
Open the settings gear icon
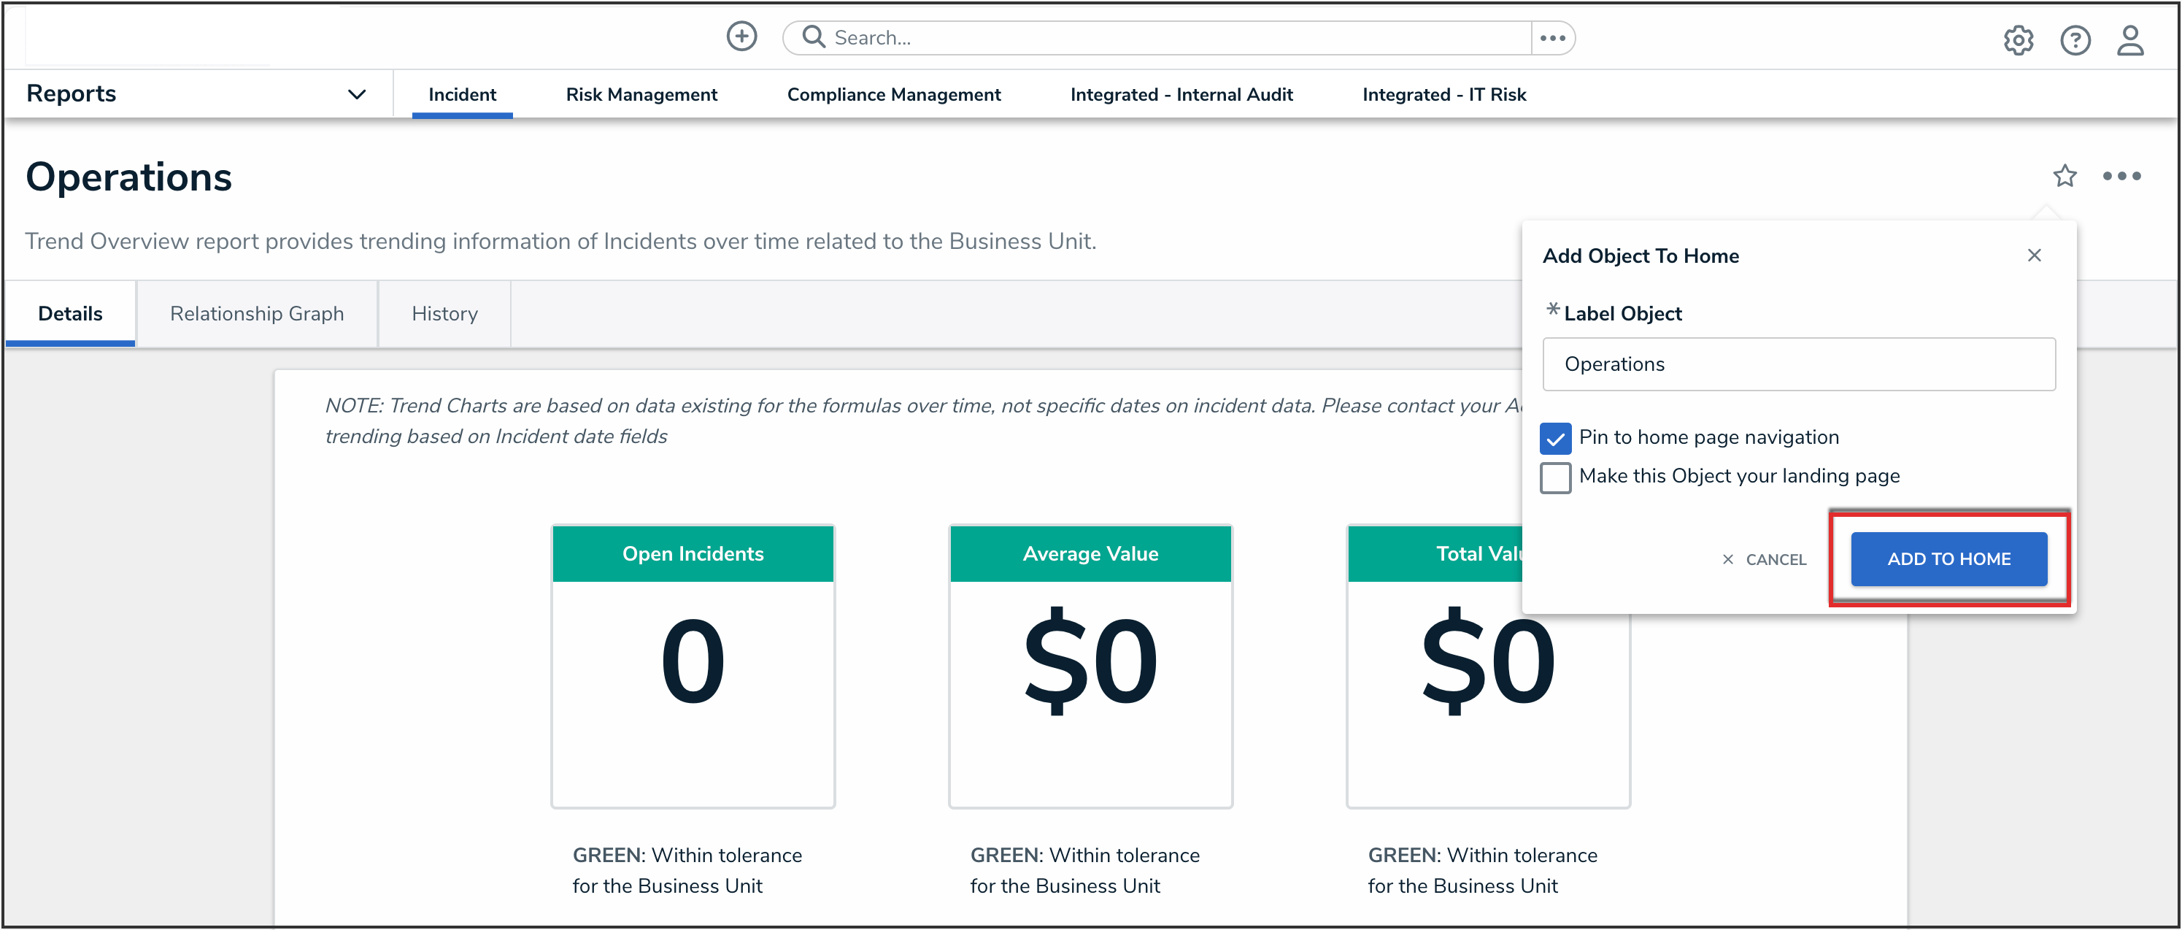click(2018, 40)
